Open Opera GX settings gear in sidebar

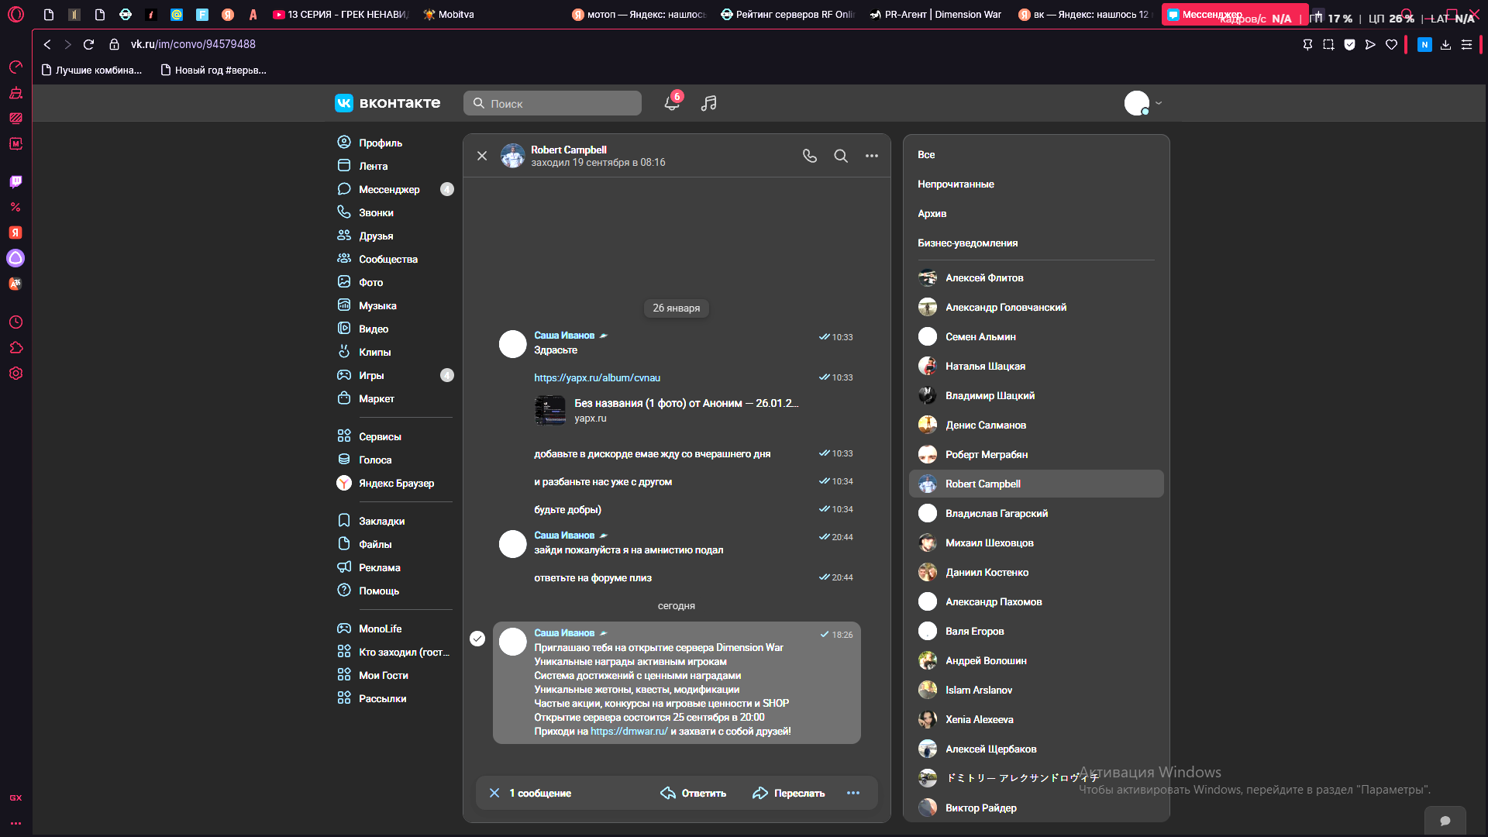click(15, 373)
